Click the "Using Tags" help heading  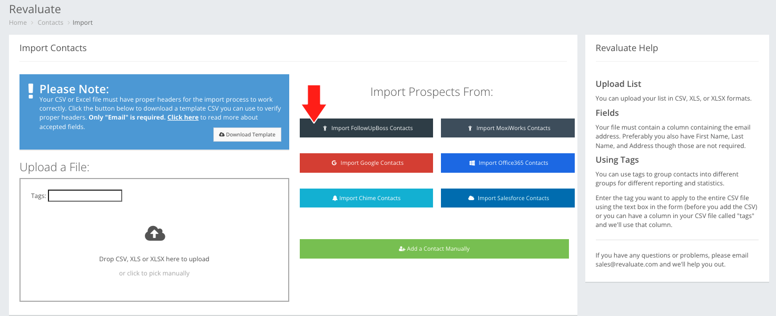pyautogui.click(x=617, y=160)
